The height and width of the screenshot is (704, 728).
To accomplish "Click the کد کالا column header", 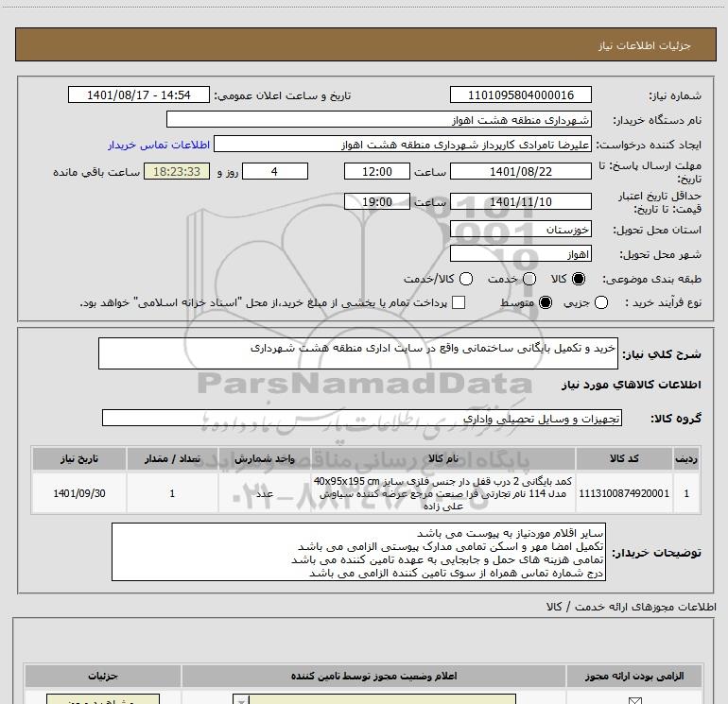I will tap(624, 458).
